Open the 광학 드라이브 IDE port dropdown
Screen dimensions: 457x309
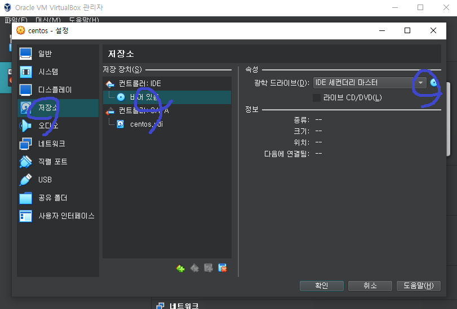(370, 83)
